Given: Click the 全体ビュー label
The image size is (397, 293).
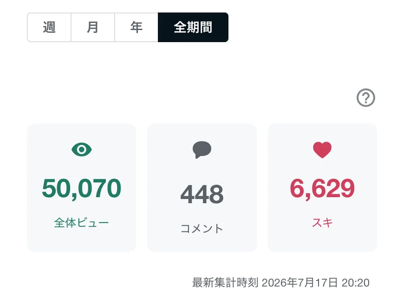Looking at the screenshot, I should coord(82,223).
